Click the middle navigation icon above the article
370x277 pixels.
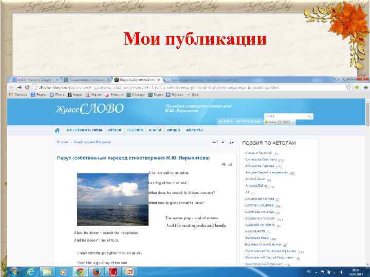tap(223, 142)
